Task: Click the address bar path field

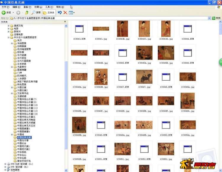Action: click(x=109, y=18)
